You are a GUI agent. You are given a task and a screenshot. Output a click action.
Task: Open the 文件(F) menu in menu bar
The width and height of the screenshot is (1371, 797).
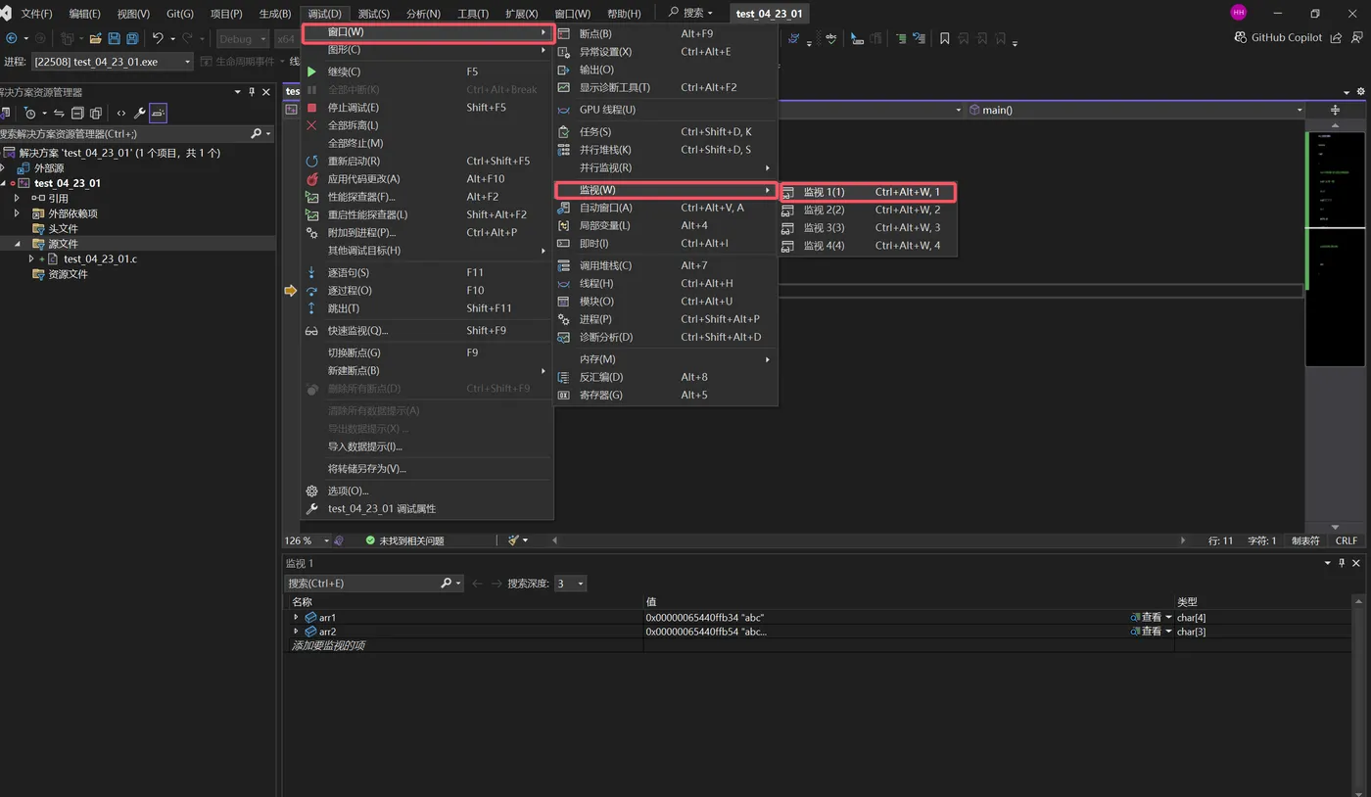pyautogui.click(x=36, y=14)
